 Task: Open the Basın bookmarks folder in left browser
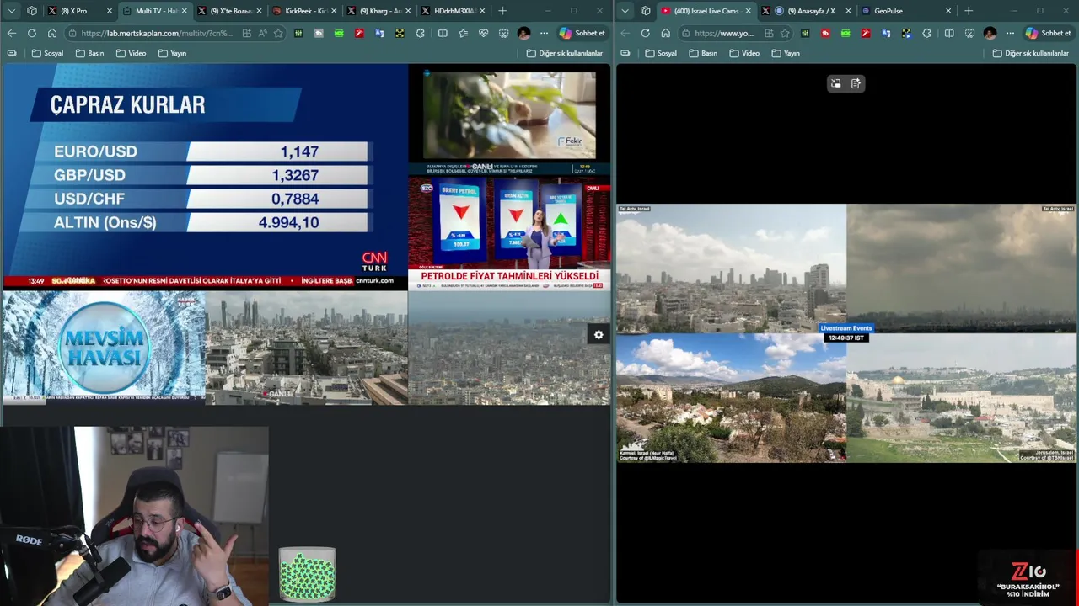click(89, 53)
